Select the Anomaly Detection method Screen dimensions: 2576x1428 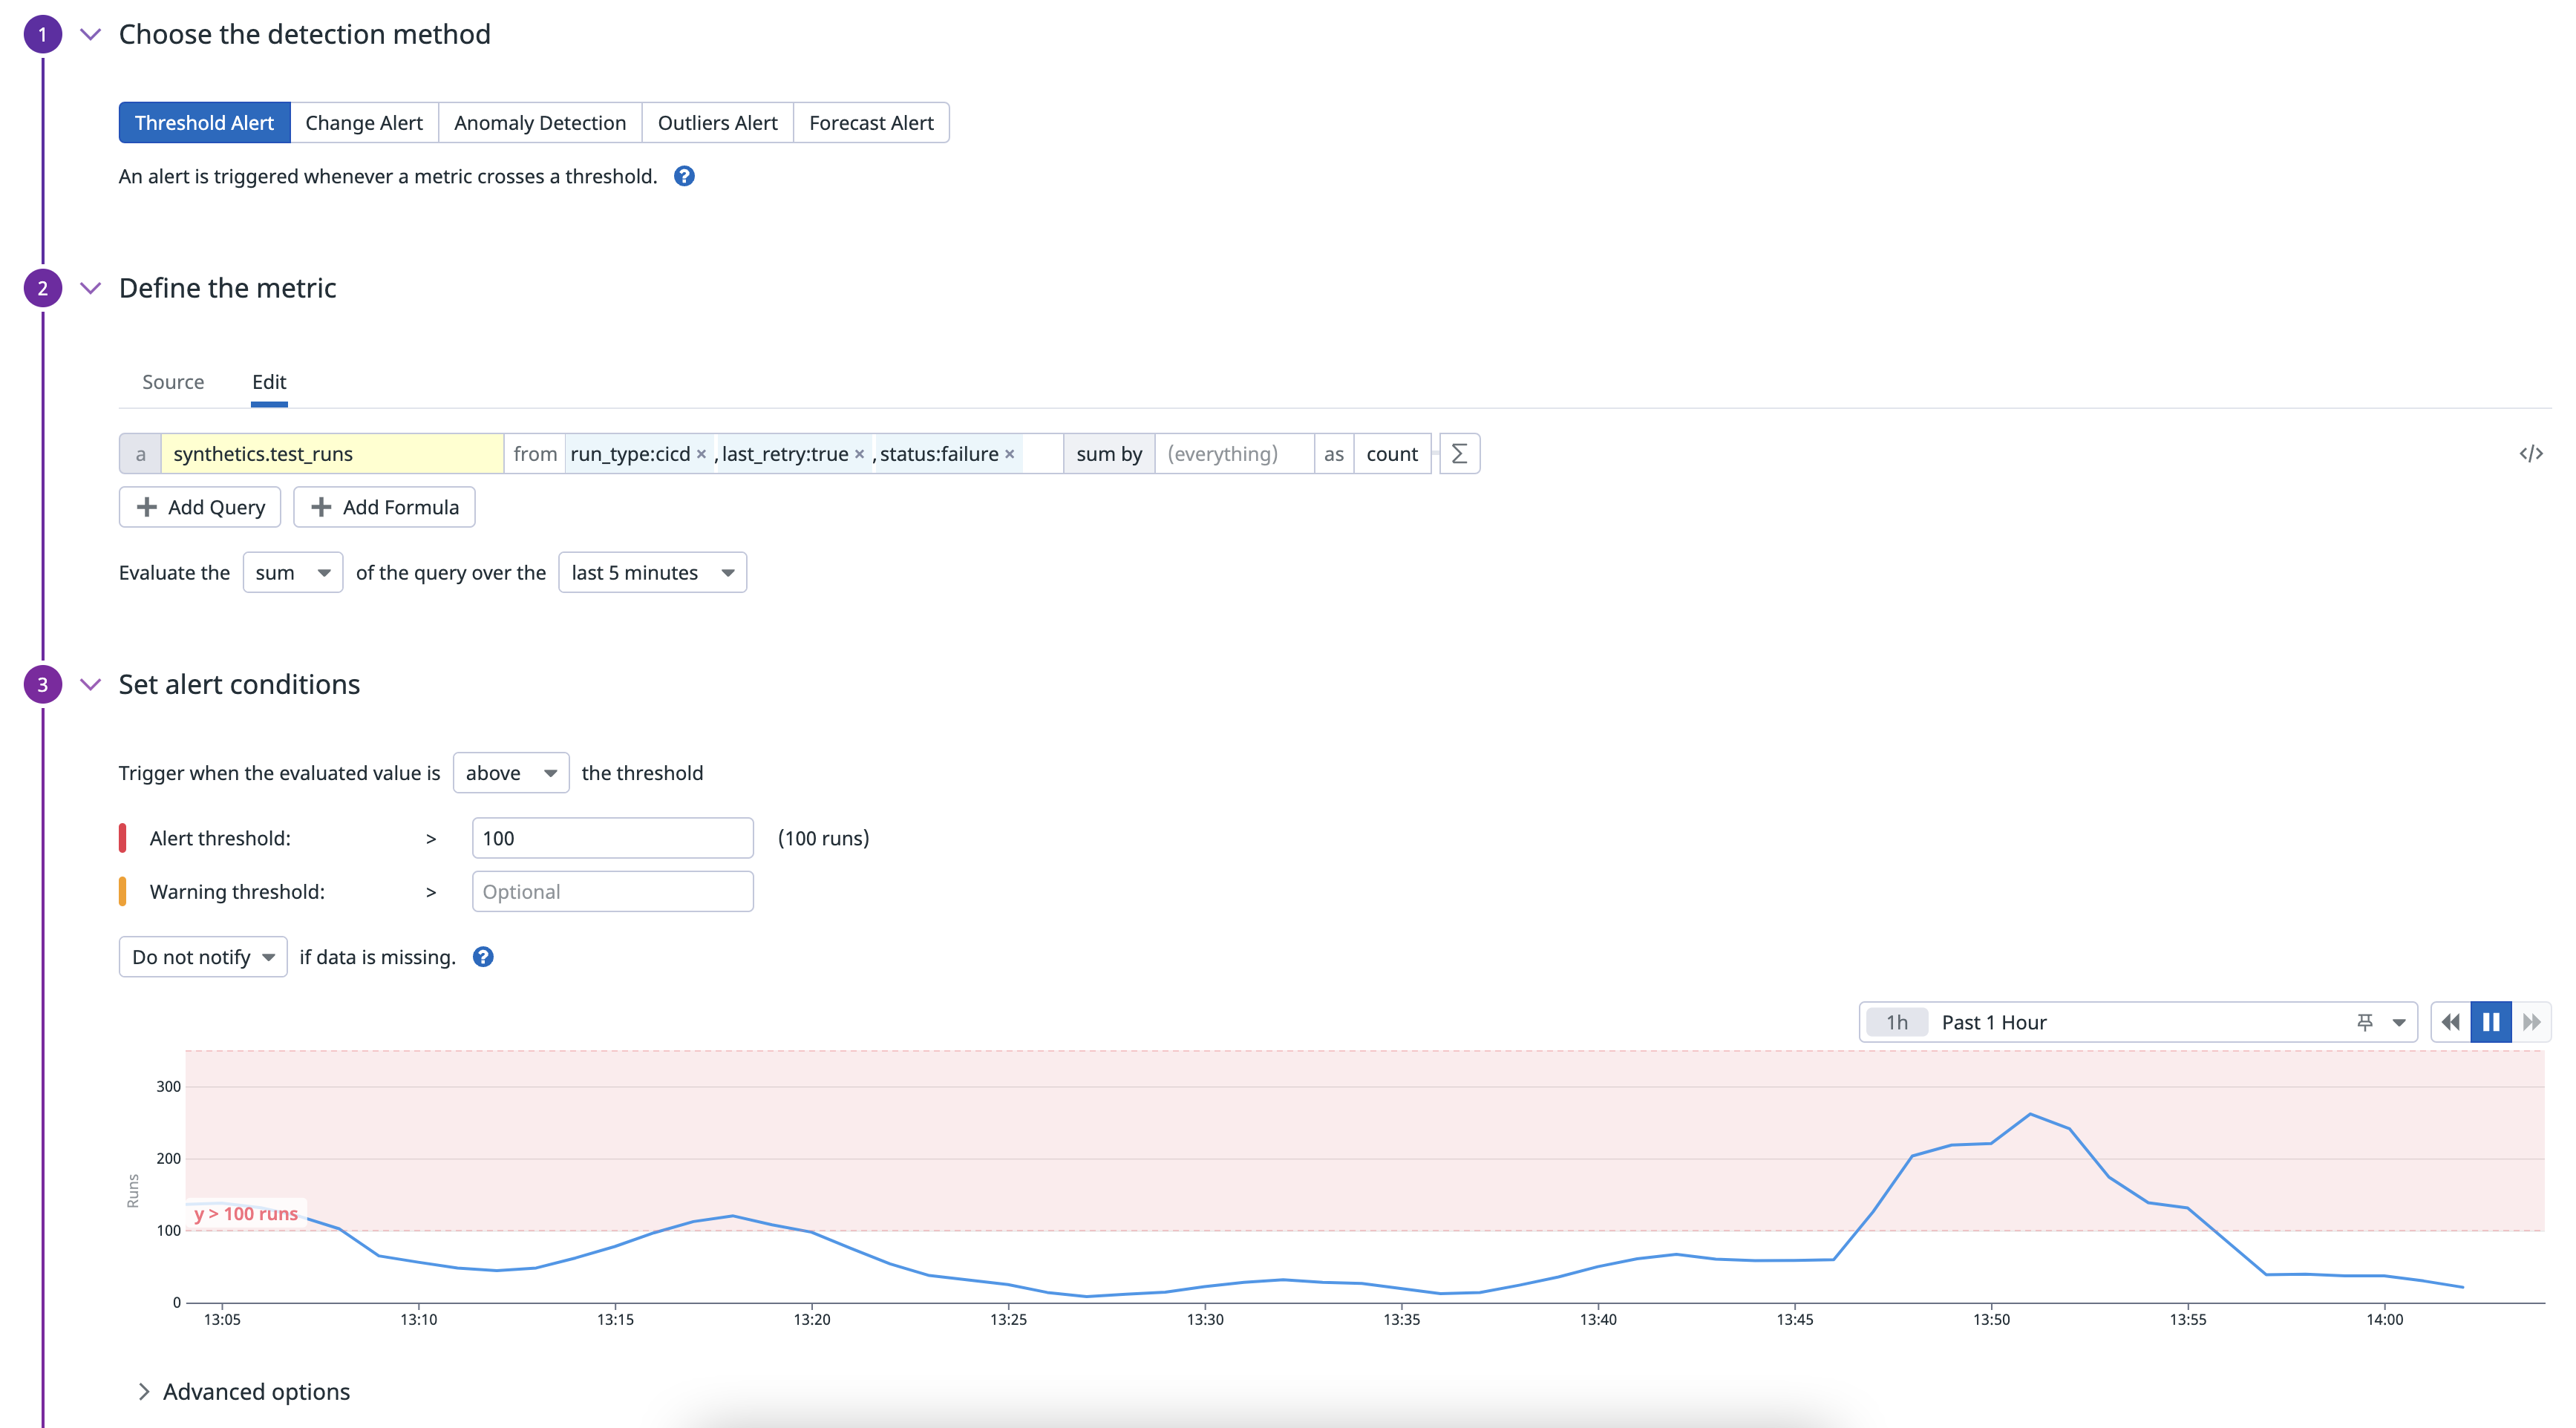tap(540, 122)
